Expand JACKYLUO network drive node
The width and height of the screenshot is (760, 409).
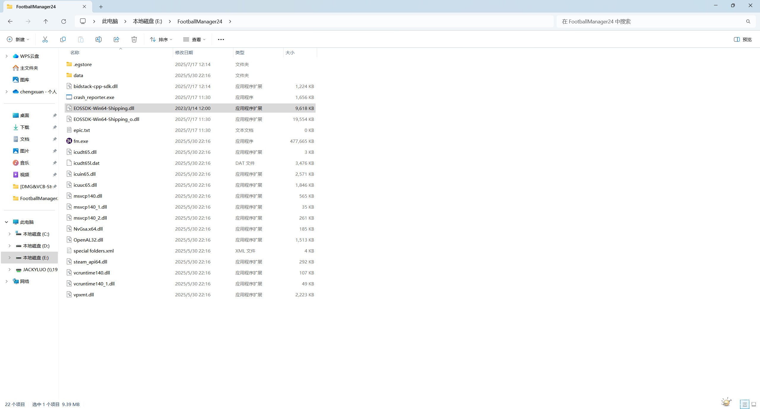(x=9, y=269)
